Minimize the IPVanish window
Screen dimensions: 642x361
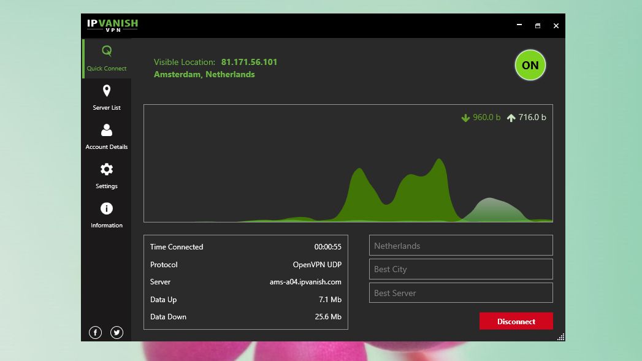point(519,25)
